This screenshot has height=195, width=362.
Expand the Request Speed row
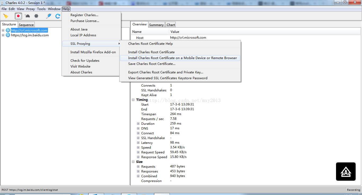[138, 152]
